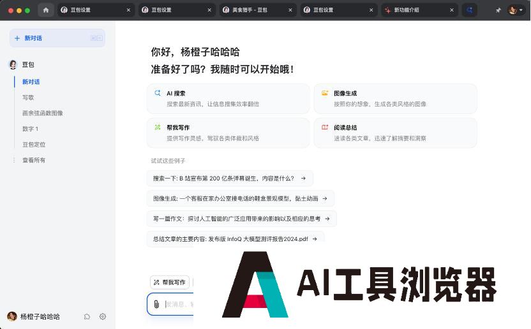Screen dimensions: 531x329
Task: Try the 图像生成 鞋盒景观模型 example
Action: (x=241, y=198)
